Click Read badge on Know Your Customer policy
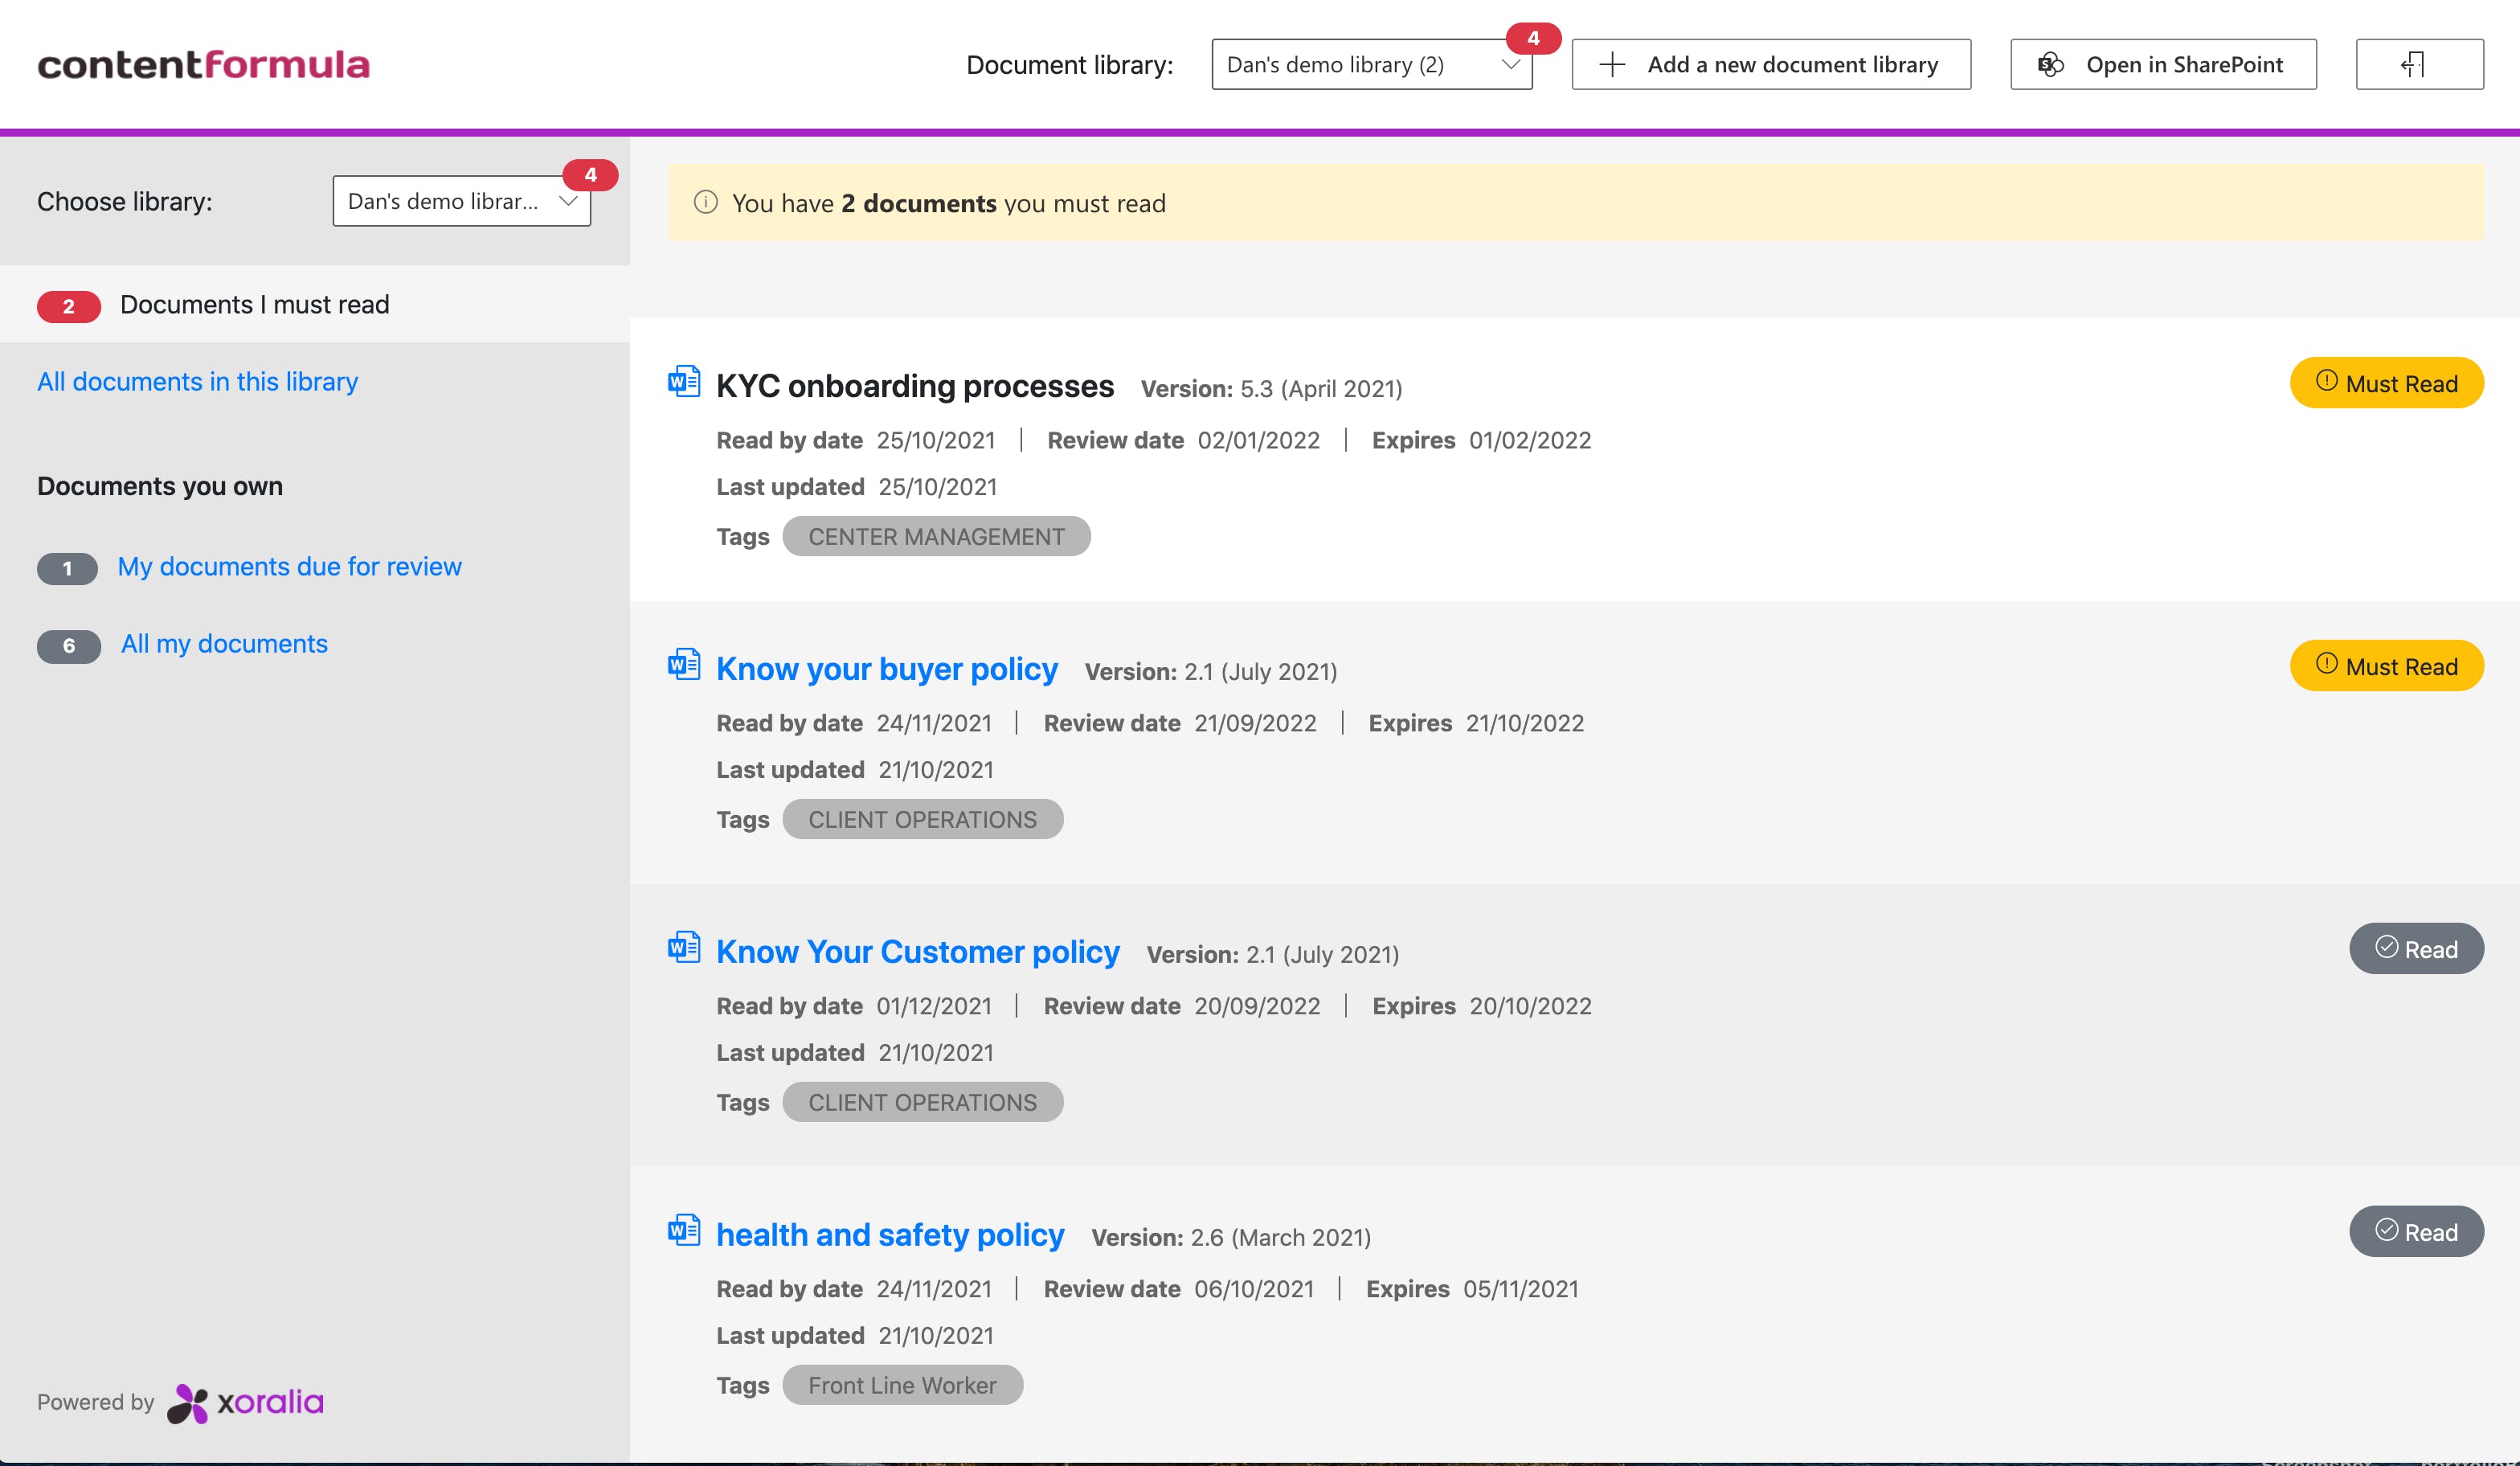2520x1466 pixels. (x=2415, y=949)
